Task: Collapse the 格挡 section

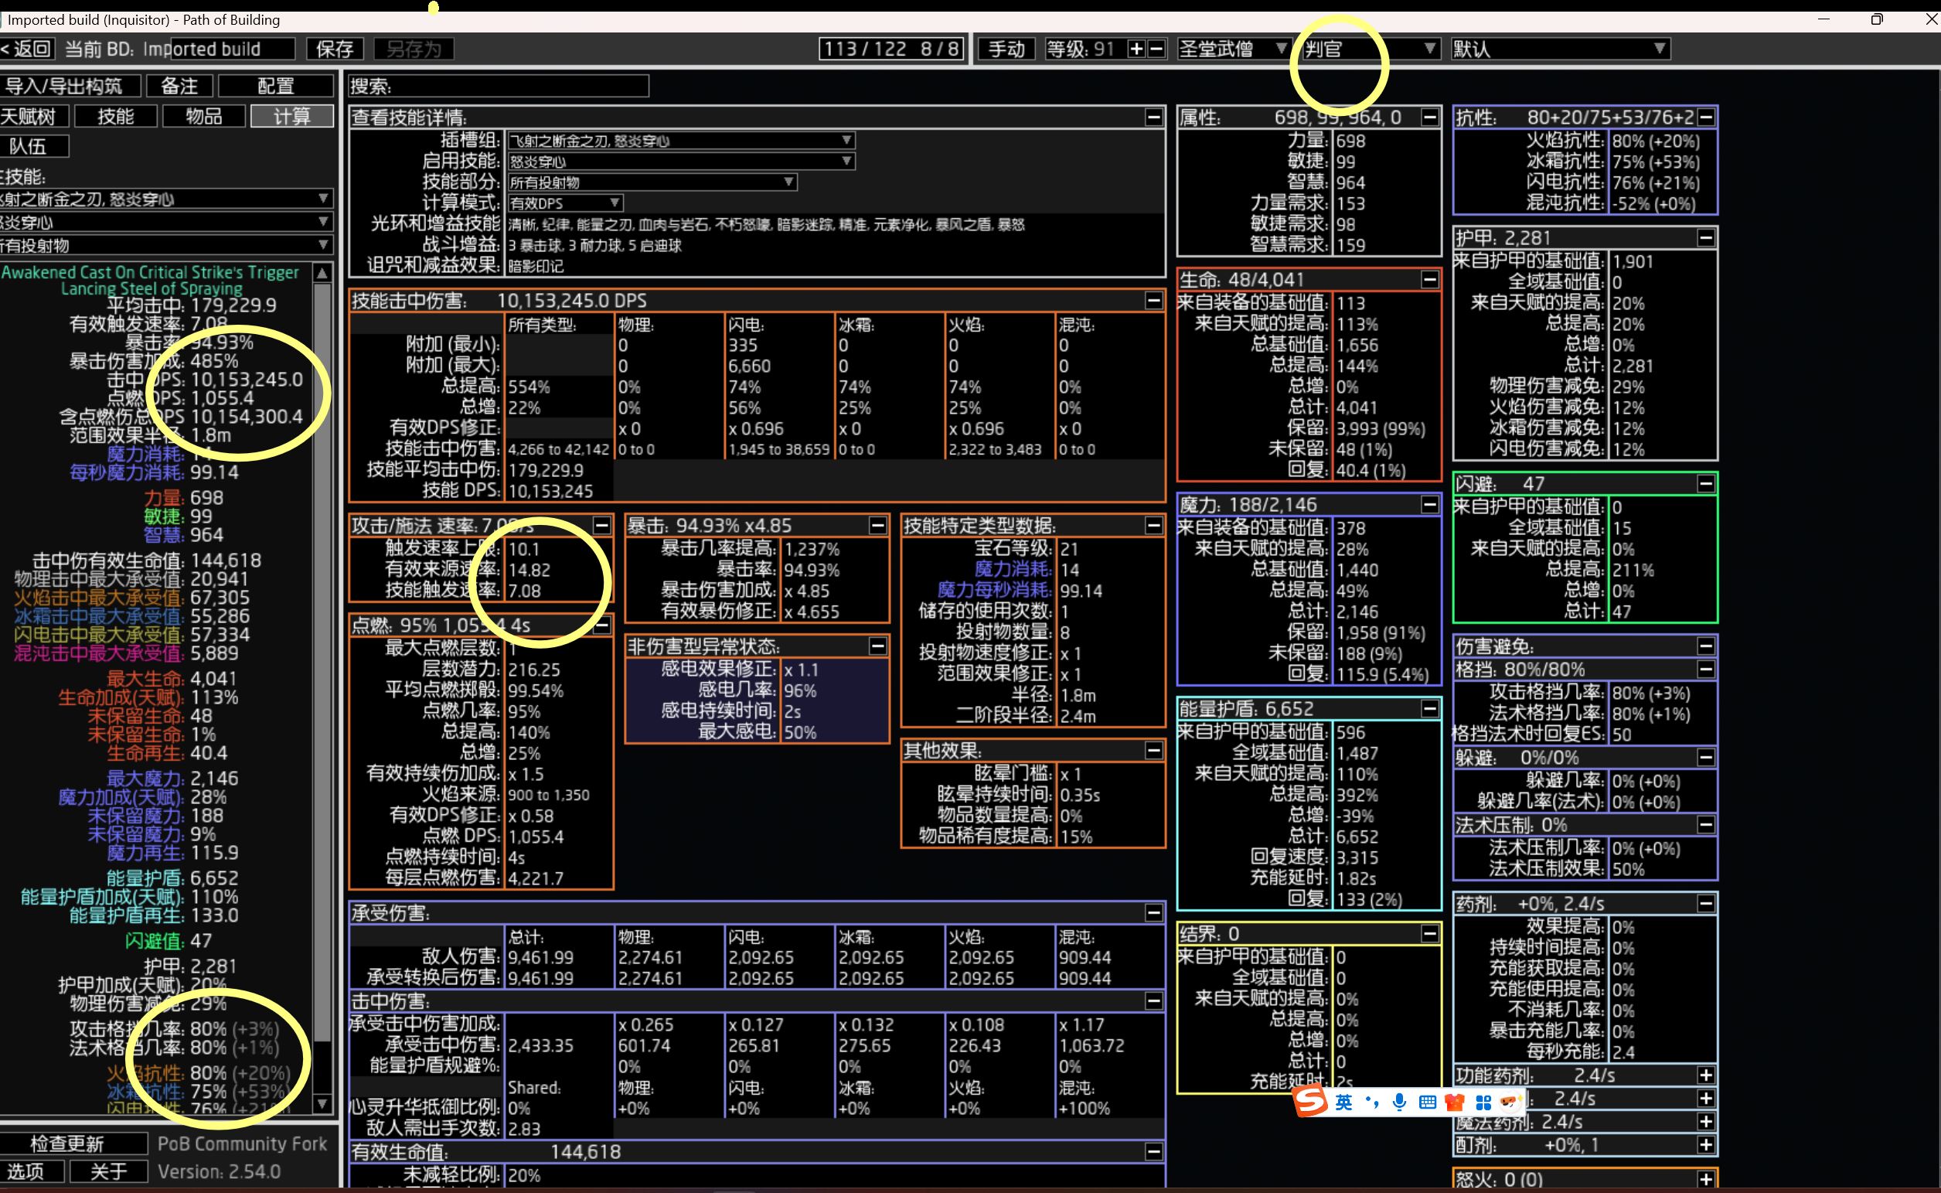Action: [1705, 670]
